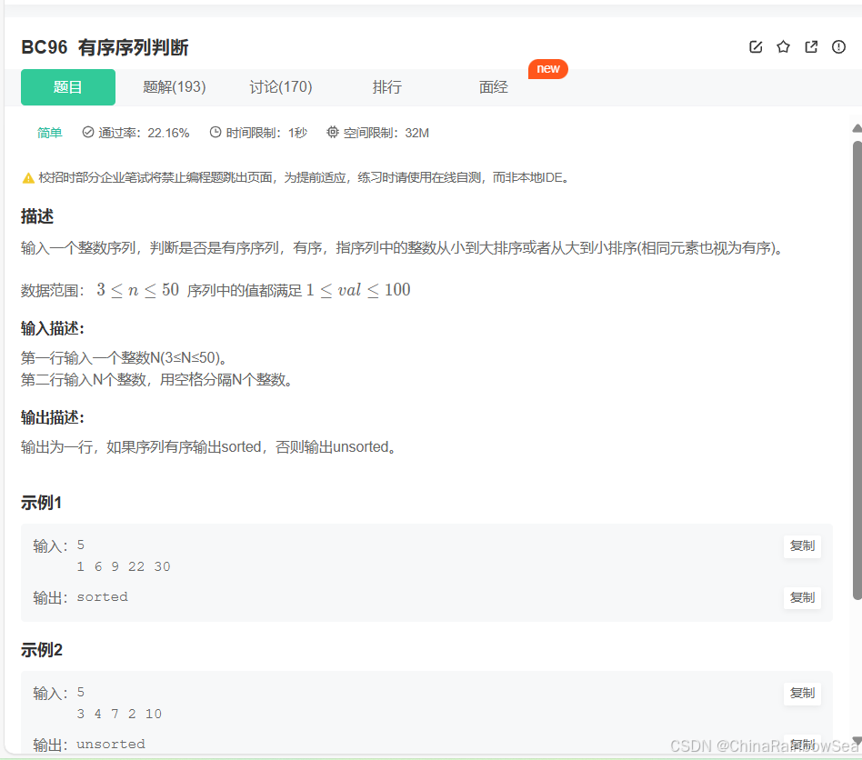This screenshot has width=862, height=760.
Task: Click the scrollbar up arrow
Action: point(857,129)
